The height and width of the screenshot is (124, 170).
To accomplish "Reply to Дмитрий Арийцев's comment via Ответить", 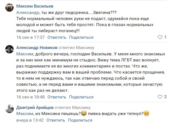I will [55, 120].
